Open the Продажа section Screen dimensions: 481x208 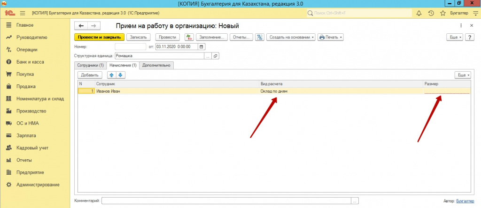(26, 87)
